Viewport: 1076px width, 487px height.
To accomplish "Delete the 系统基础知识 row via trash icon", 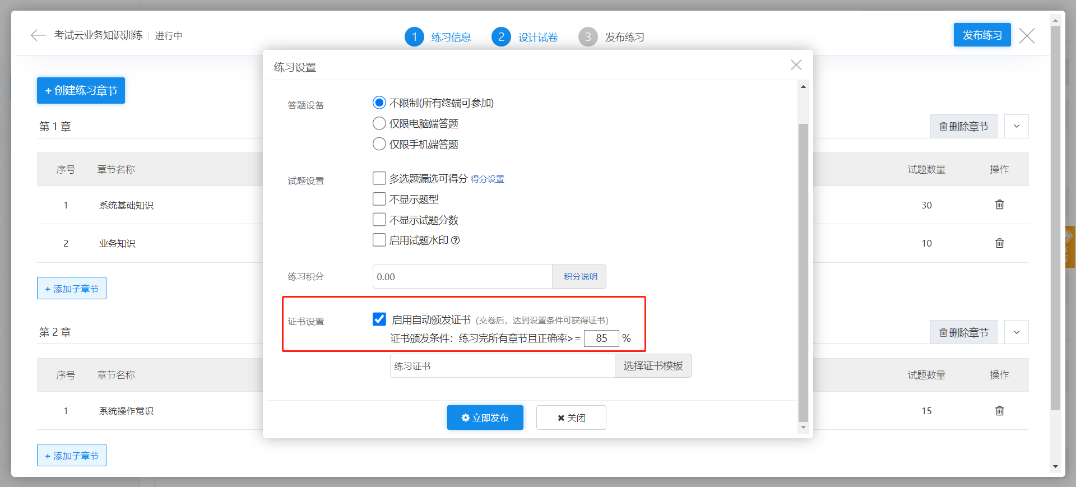I will click(x=999, y=205).
